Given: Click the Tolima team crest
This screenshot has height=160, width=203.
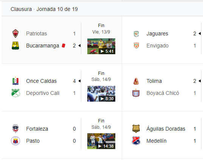Looking at the screenshot, I should pos(136,81).
